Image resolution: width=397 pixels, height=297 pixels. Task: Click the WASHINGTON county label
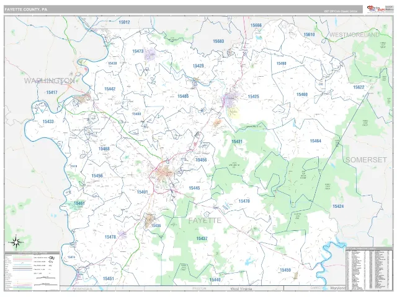pyautogui.click(x=50, y=81)
